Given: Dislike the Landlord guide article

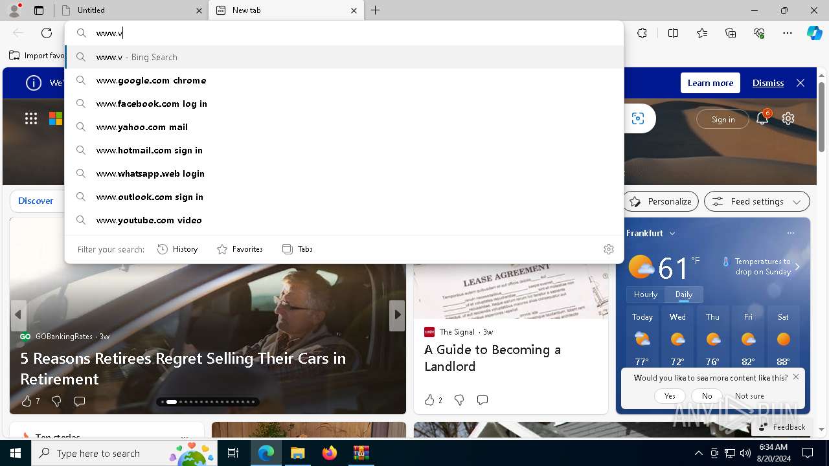Looking at the screenshot, I should [459, 400].
